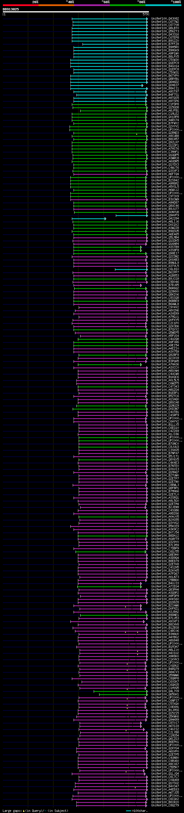Select hit label UniRef100_A6FTQ4
The height and width of the screenshot is (813, 184).
(x=165, y=174)
